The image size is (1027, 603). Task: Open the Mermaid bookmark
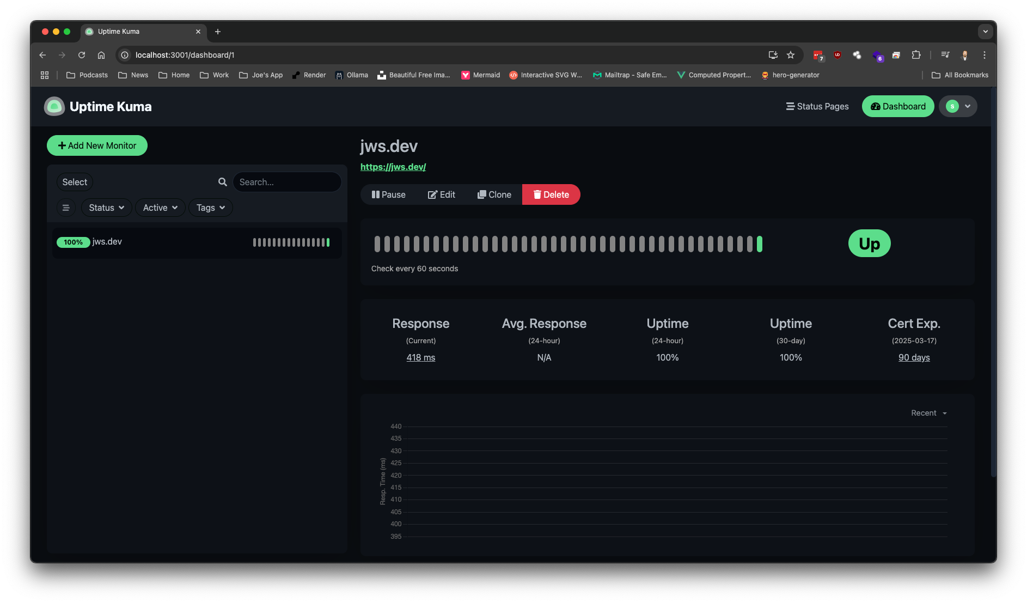point(481,75)
